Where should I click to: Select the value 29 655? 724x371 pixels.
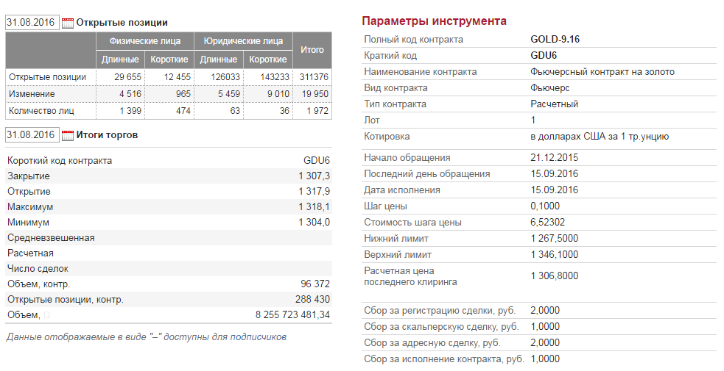click(x=128, y=77)
